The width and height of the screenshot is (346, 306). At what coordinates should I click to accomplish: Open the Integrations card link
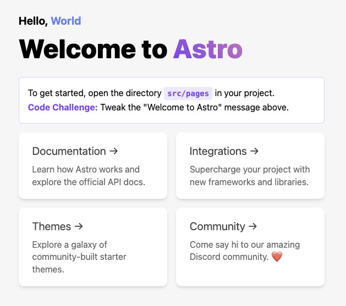click(250, 166)
